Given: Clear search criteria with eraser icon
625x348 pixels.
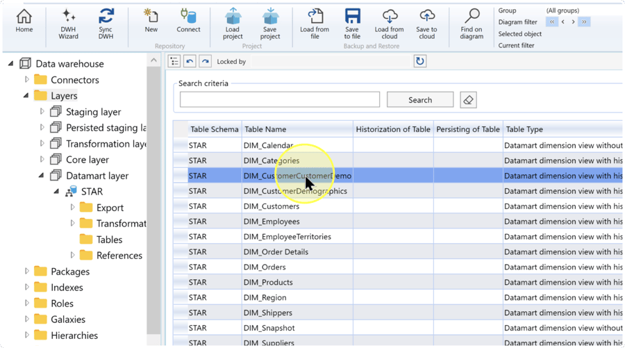Looking at the screenshot, I should point(468,99).
